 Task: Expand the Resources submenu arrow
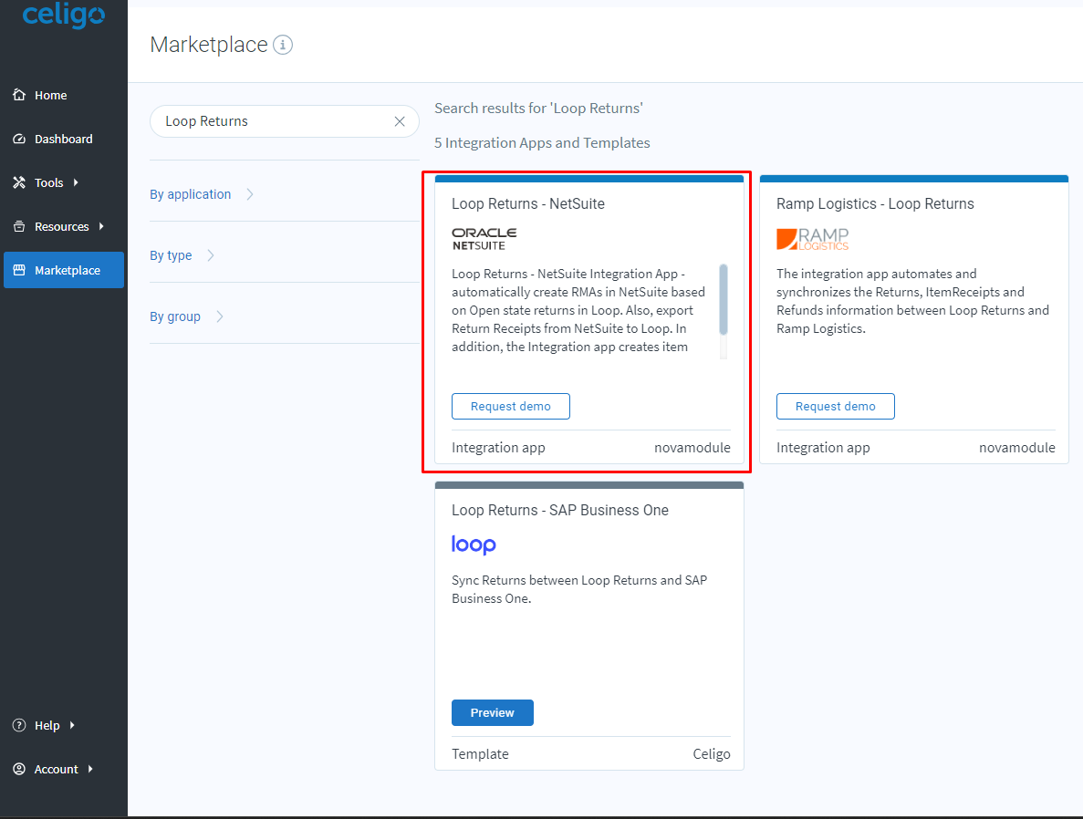point(101,226)
